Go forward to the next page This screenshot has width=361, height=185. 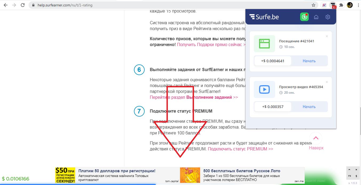[x=14, y=5]
